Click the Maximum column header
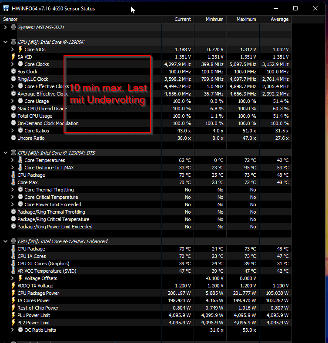Image resolution: width=328 pixels, height=343 pixels. (x=243, y=19)
